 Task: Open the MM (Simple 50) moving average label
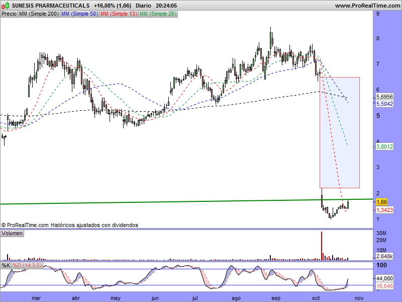79,14
